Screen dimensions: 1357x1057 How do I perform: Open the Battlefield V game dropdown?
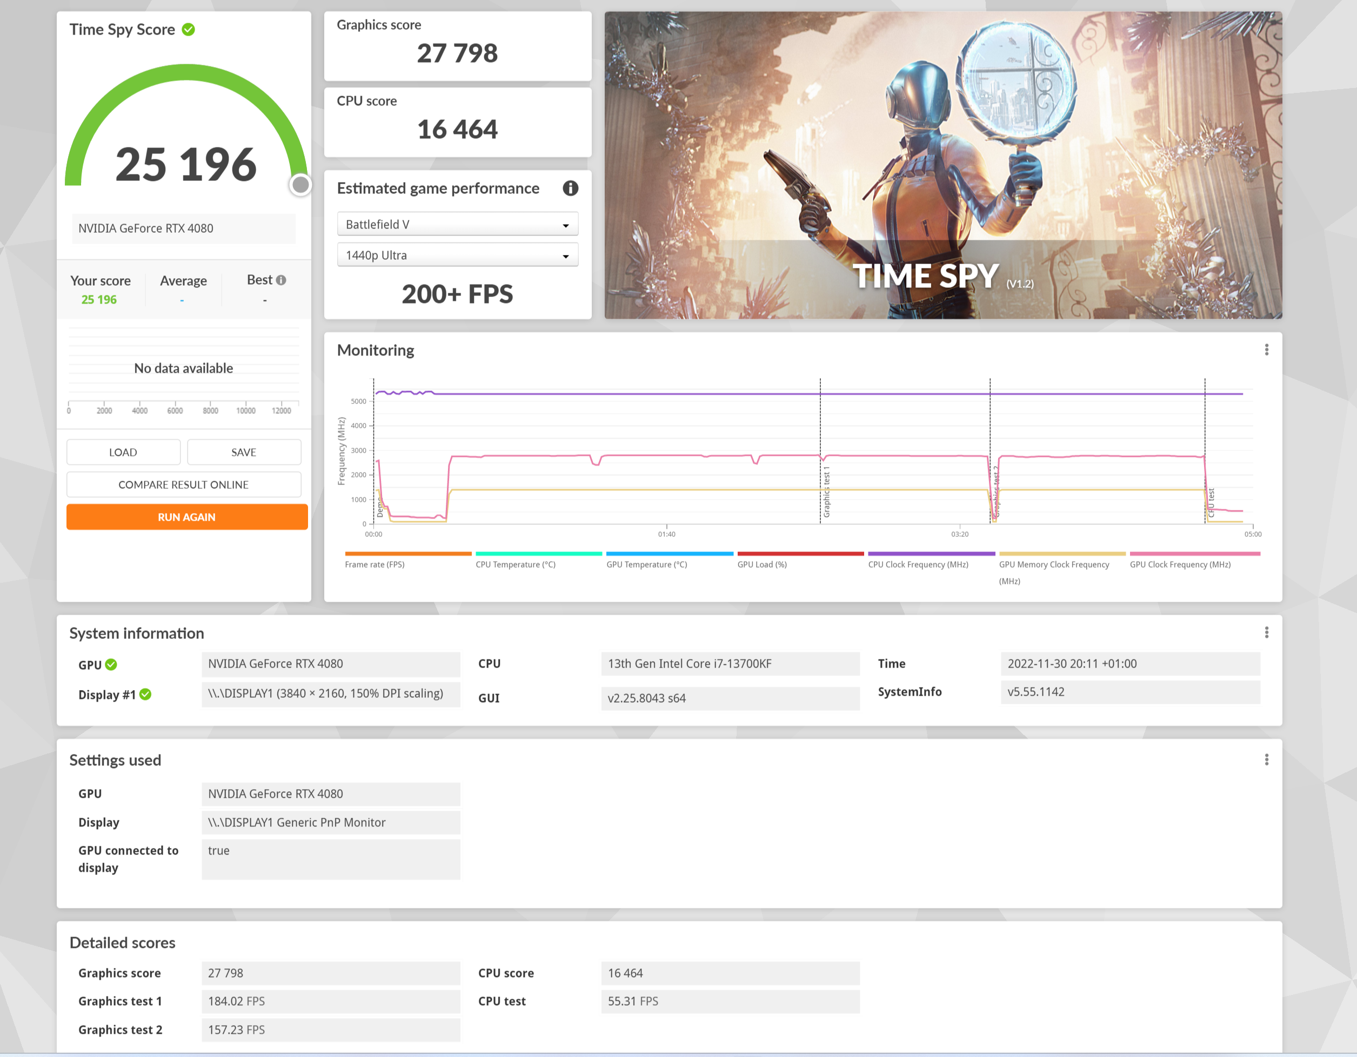(457, 224)
